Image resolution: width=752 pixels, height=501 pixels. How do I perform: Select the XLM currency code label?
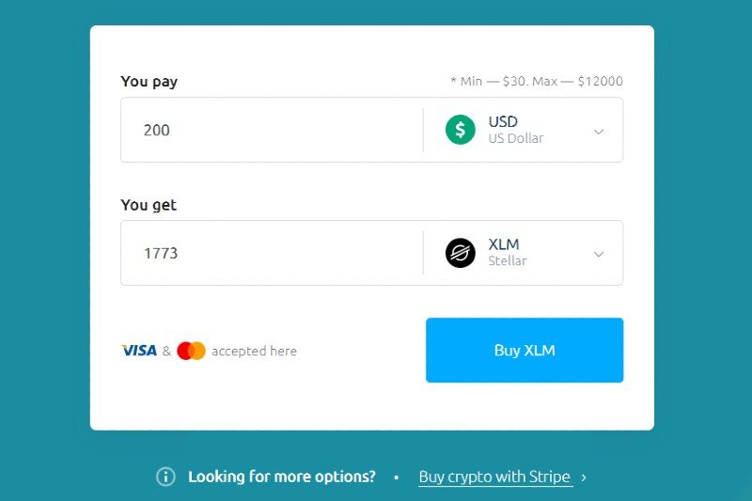(504, 244)
